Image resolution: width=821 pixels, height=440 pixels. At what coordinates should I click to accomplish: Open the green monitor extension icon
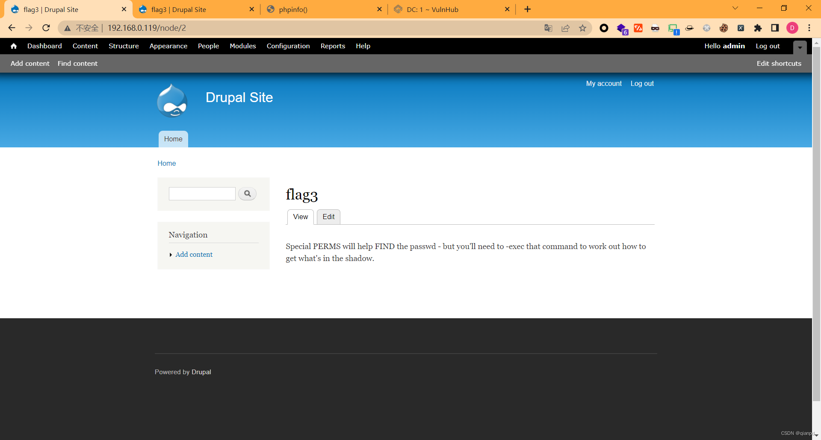pos(673,29)
